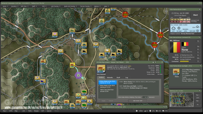Click the Apply button in unit dialog
This screenshot has width=203, height=114.
[x=103, y=101]
